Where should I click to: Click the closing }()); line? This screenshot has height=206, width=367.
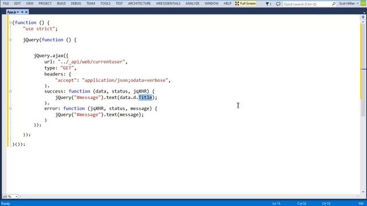[x=18, y=144]
